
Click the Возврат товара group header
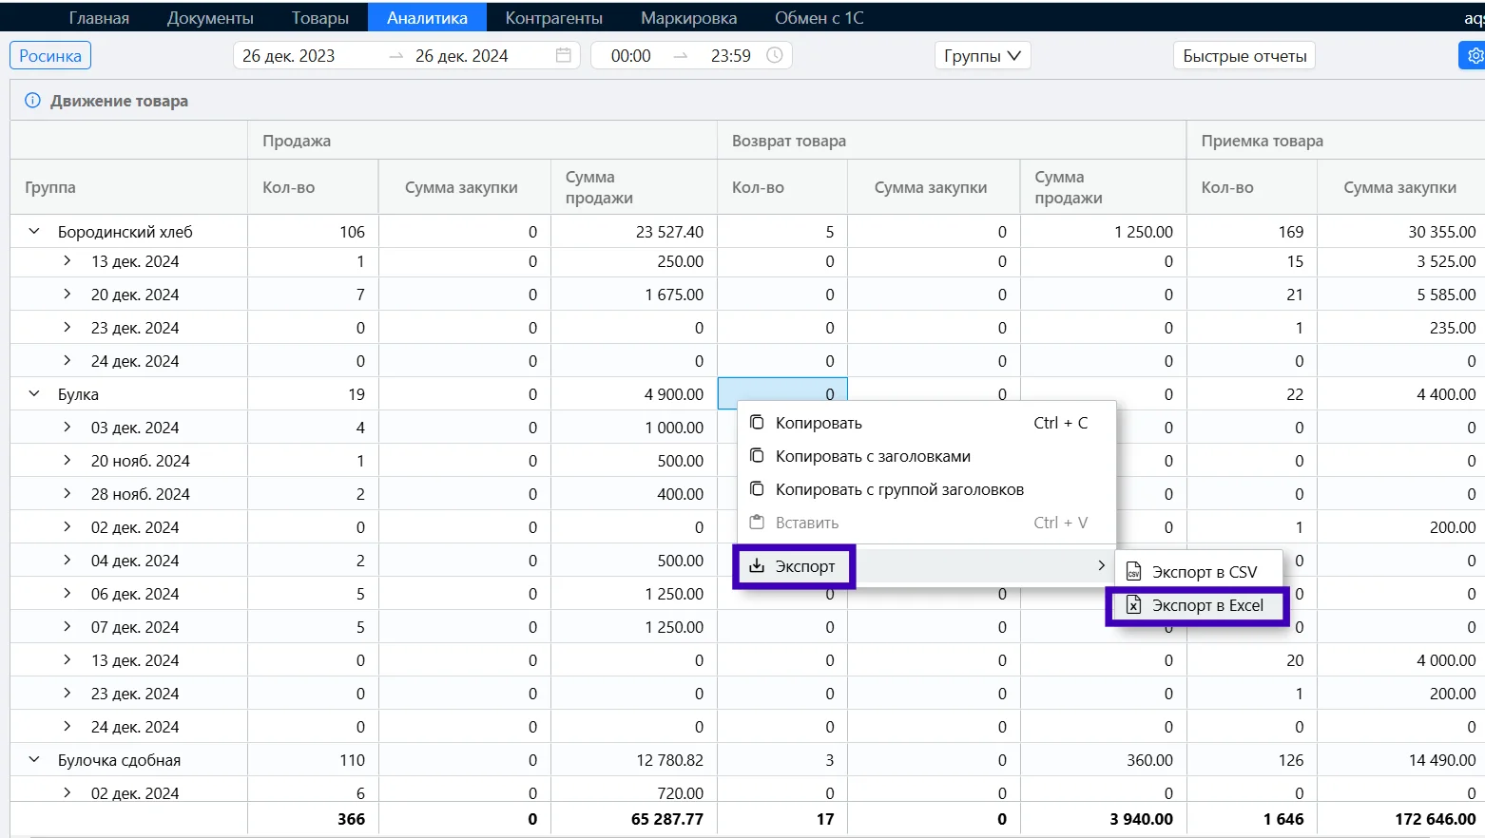coord(952,141)
